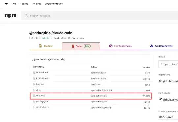178x122 pixels.
Task: Click the 117 kB size value
Action: pos(147,108)
